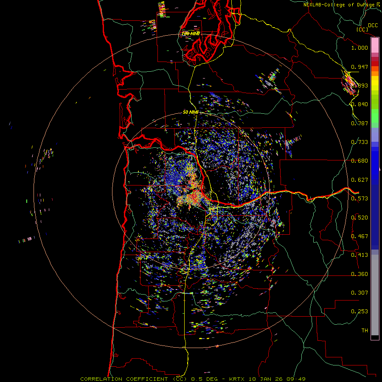Select the 0.467 legend value
Screen dimensions: 382x382
[x=360, y=236]
